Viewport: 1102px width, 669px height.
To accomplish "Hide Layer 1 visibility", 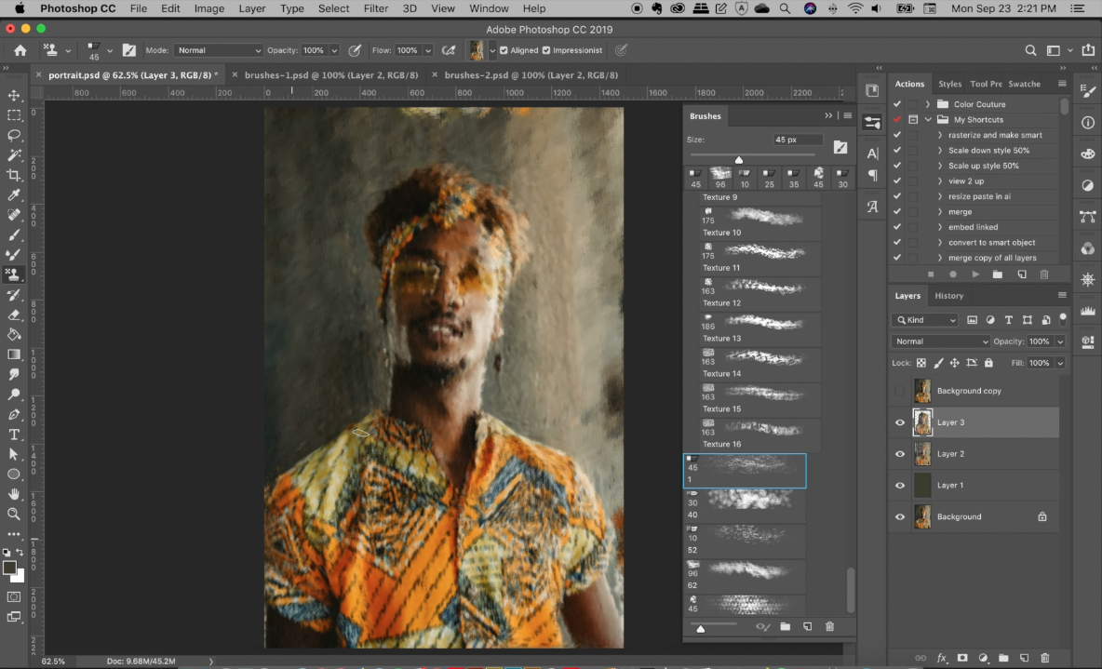I will click(900, 485).
